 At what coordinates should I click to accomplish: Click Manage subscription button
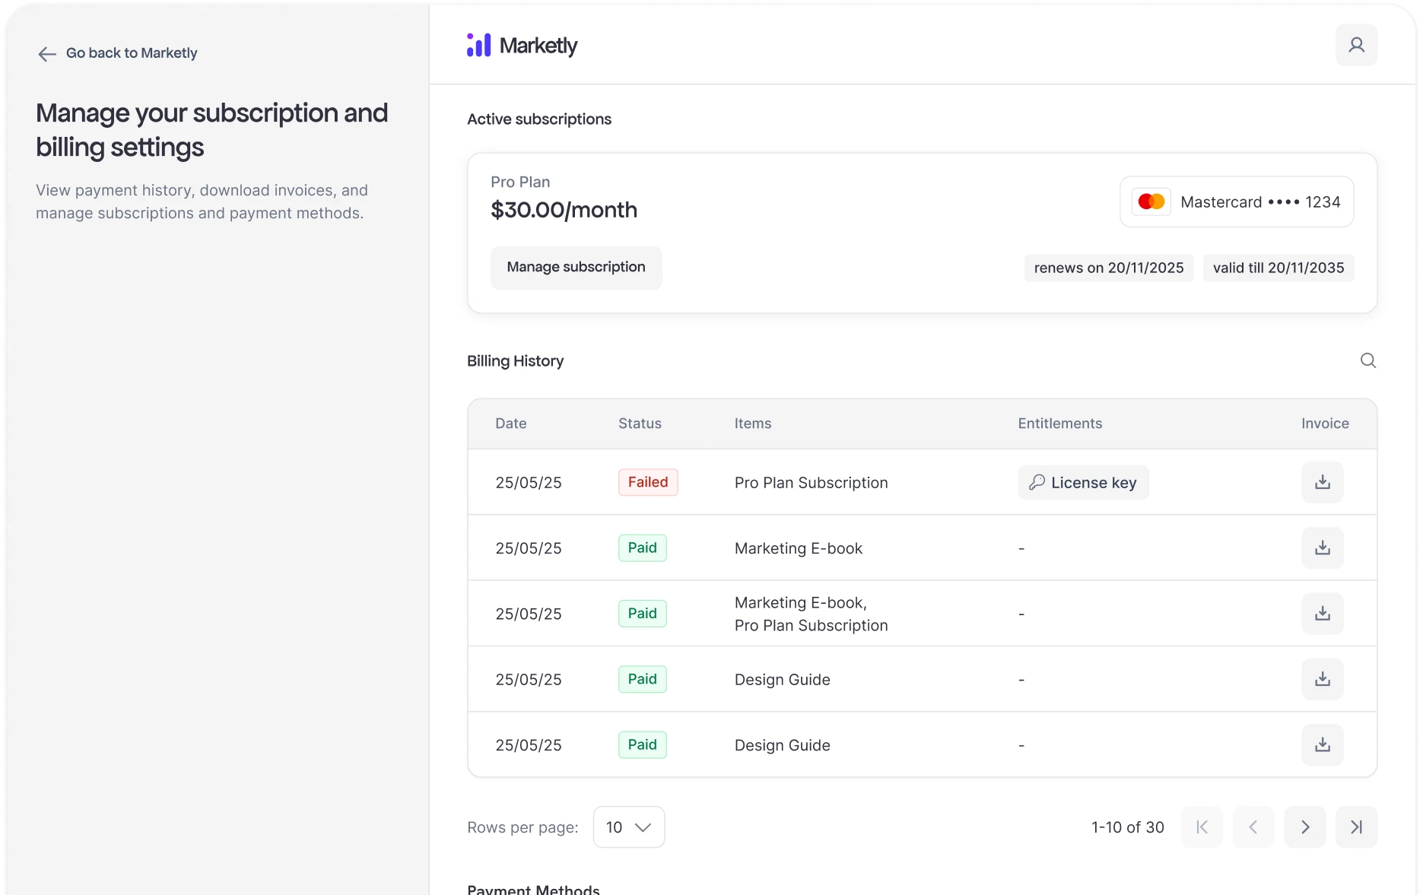tap(576, 267)
